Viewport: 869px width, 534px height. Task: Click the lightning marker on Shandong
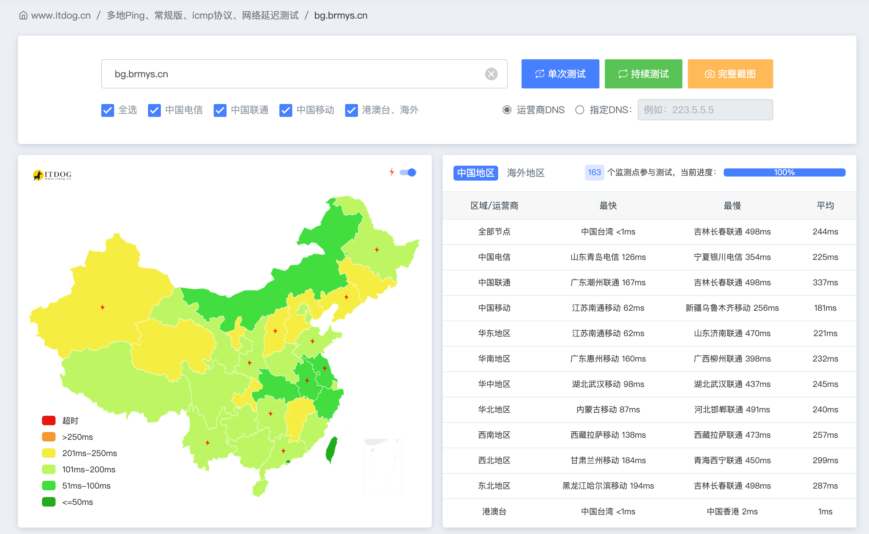point(312,341)
